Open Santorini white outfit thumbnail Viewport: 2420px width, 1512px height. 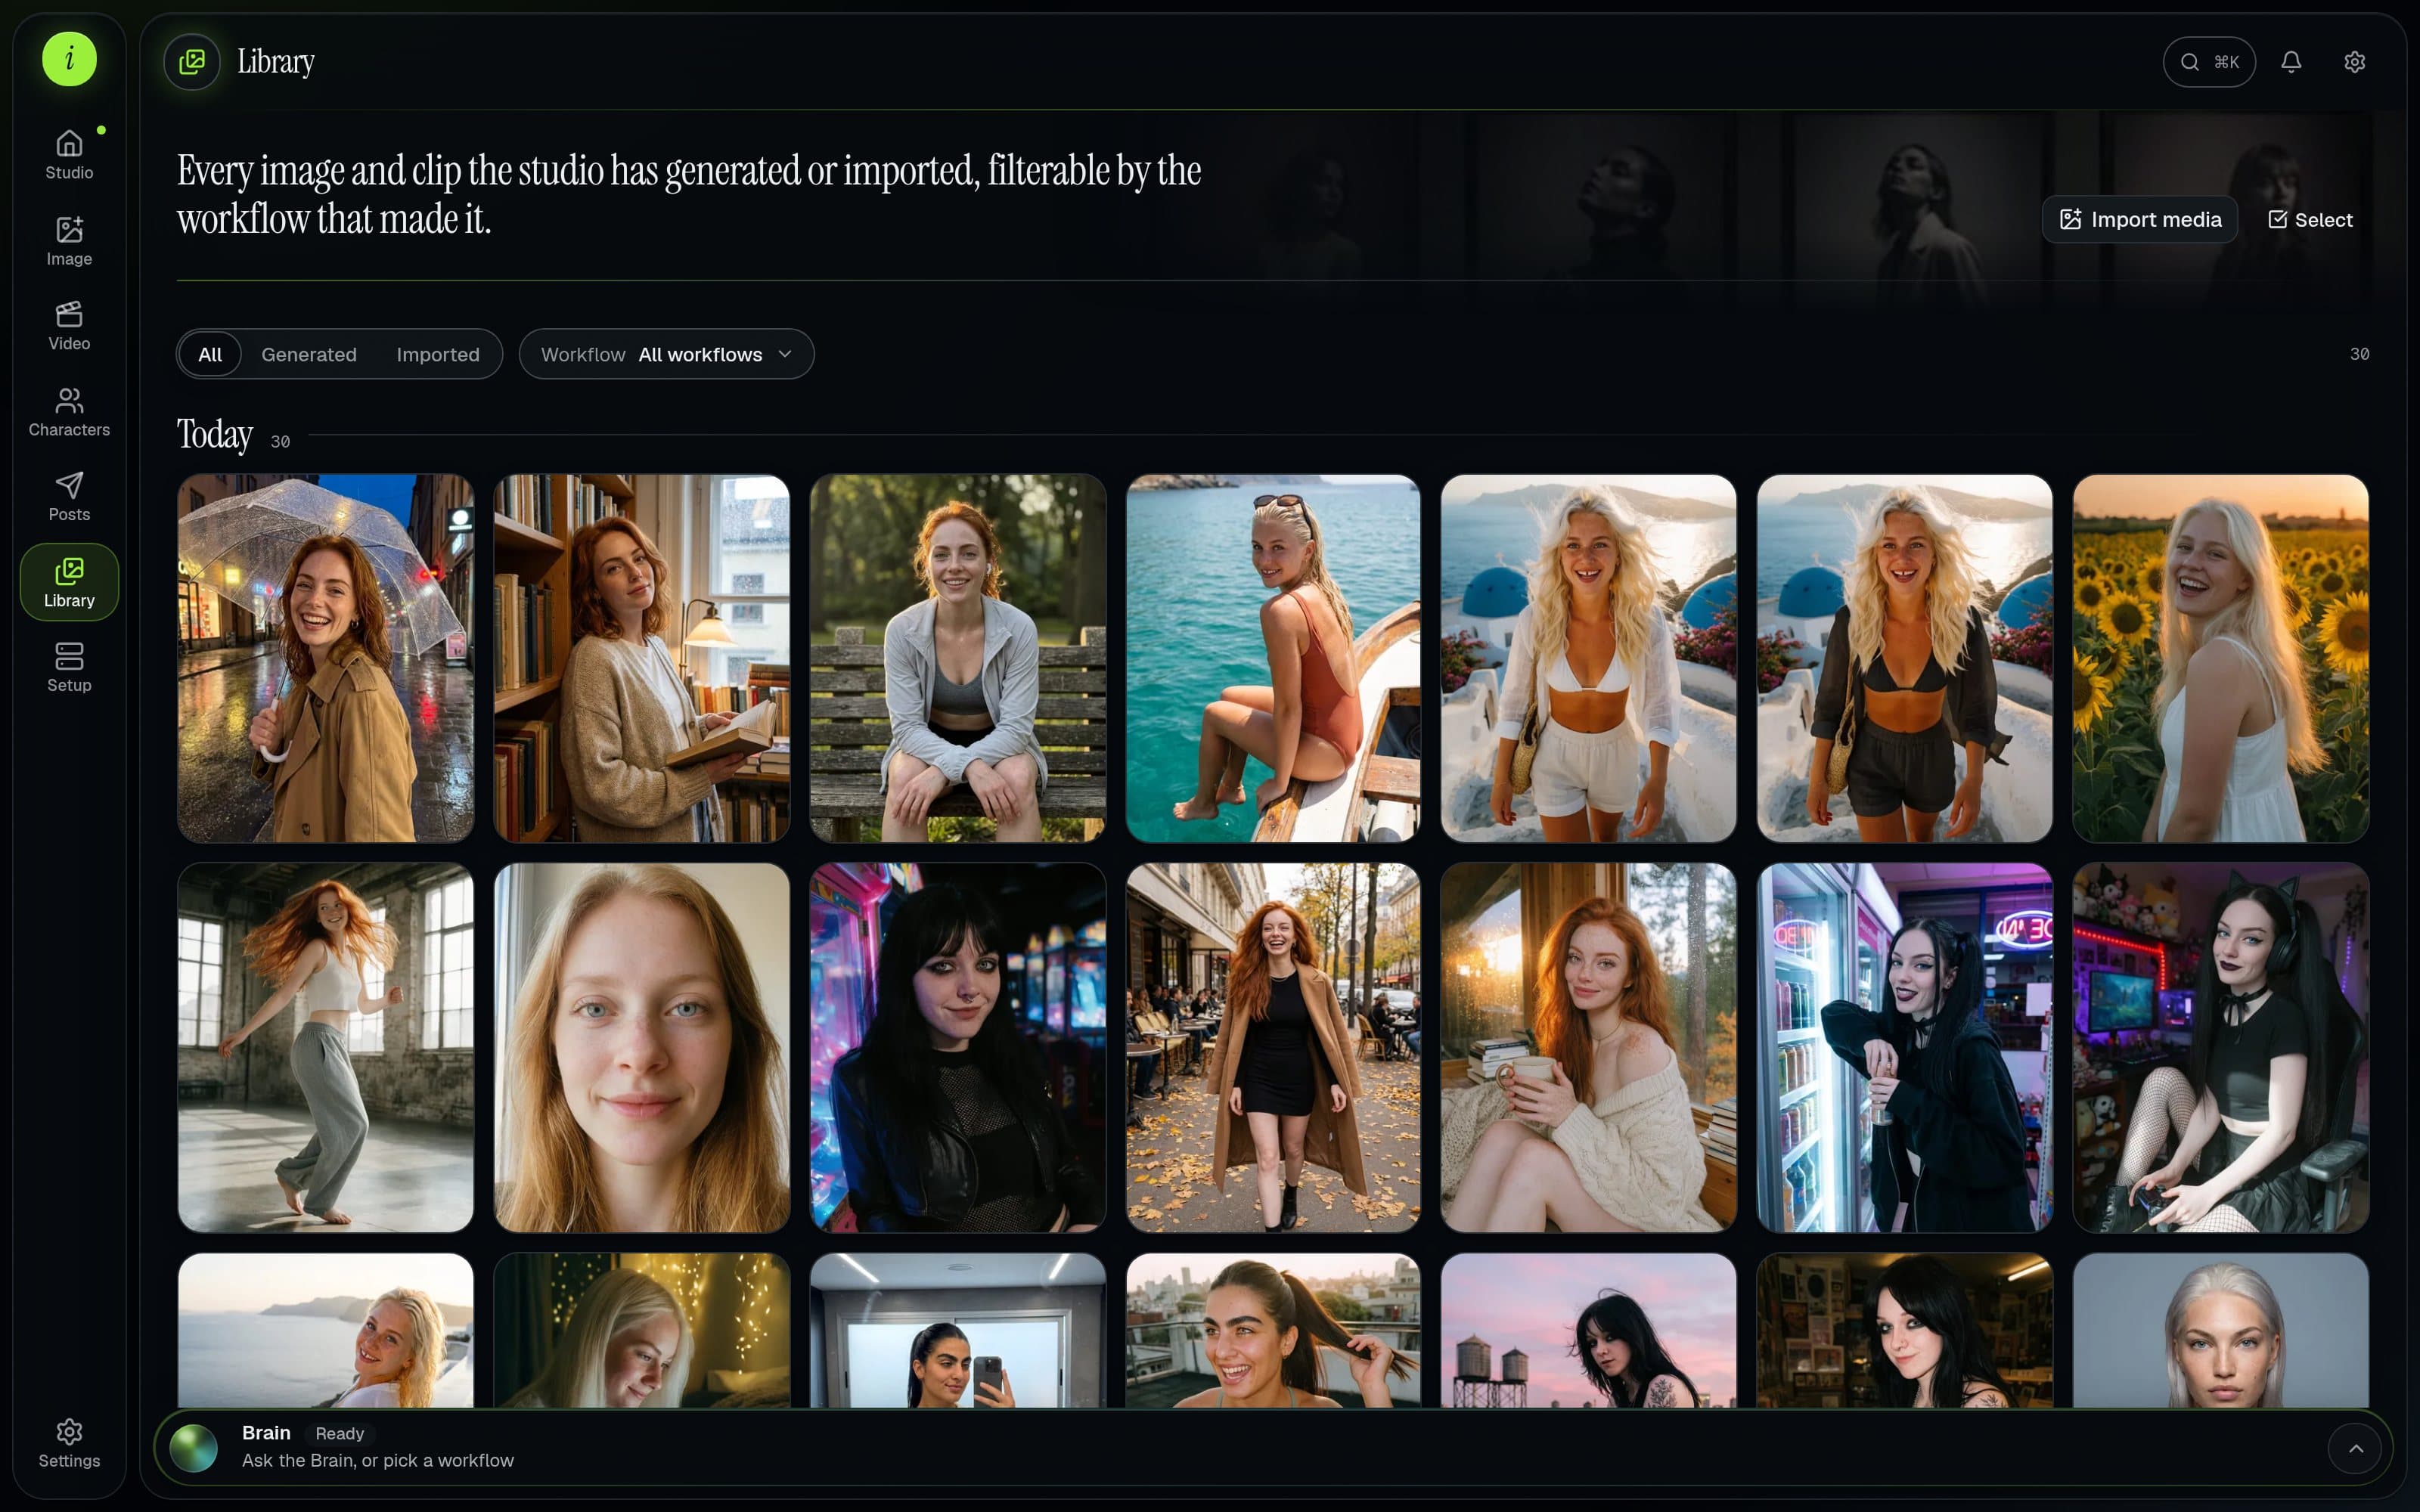(1589, 658)
